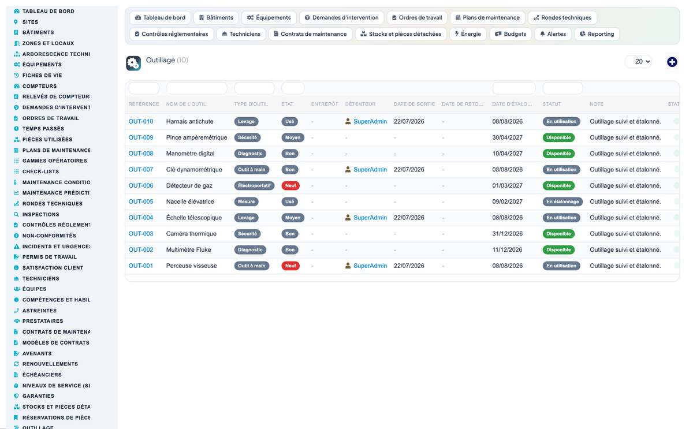Click the Multimètre Fluke tool name

188,250
